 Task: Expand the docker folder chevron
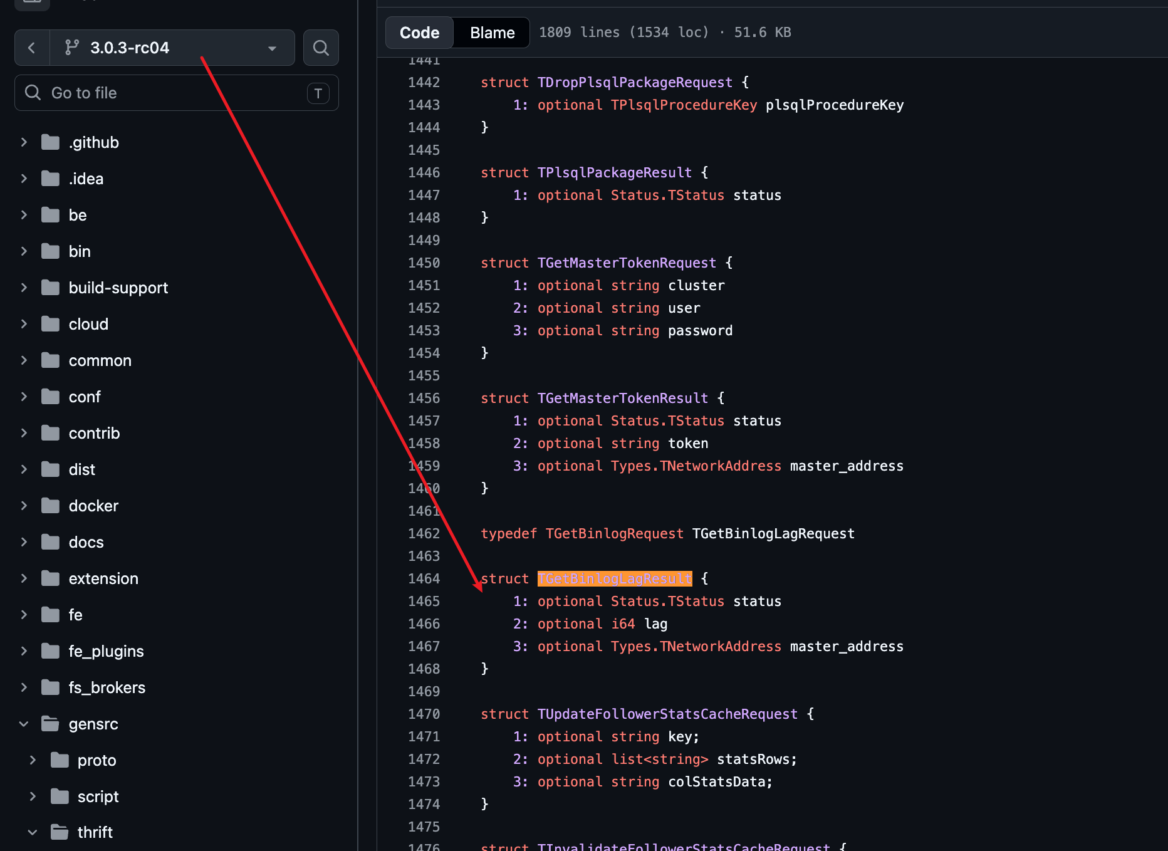[x=24, y=506]
